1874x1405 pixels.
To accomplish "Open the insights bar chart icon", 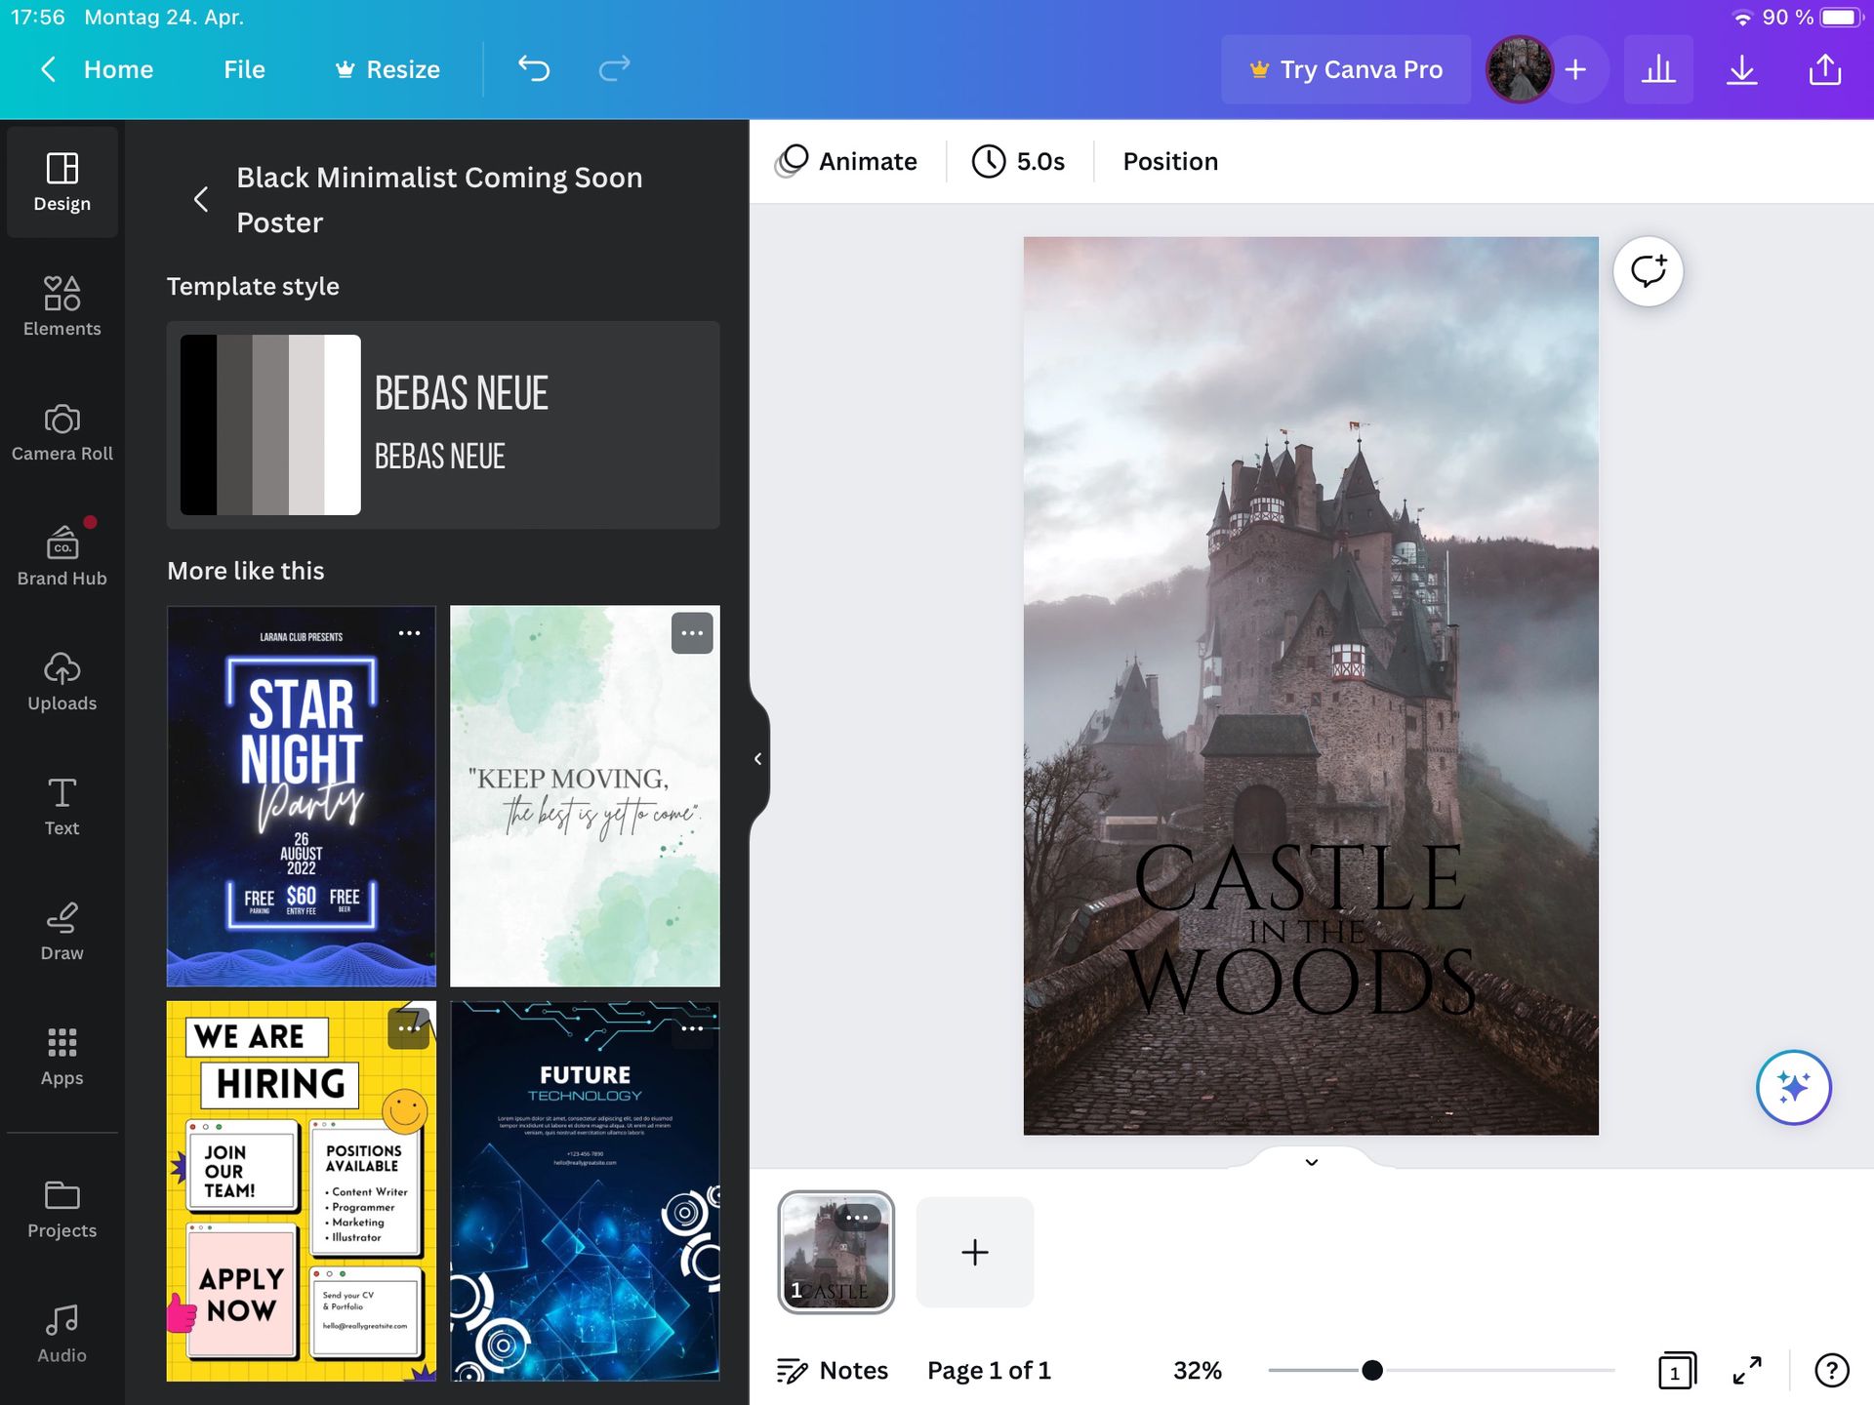I will coord(1658,69).
